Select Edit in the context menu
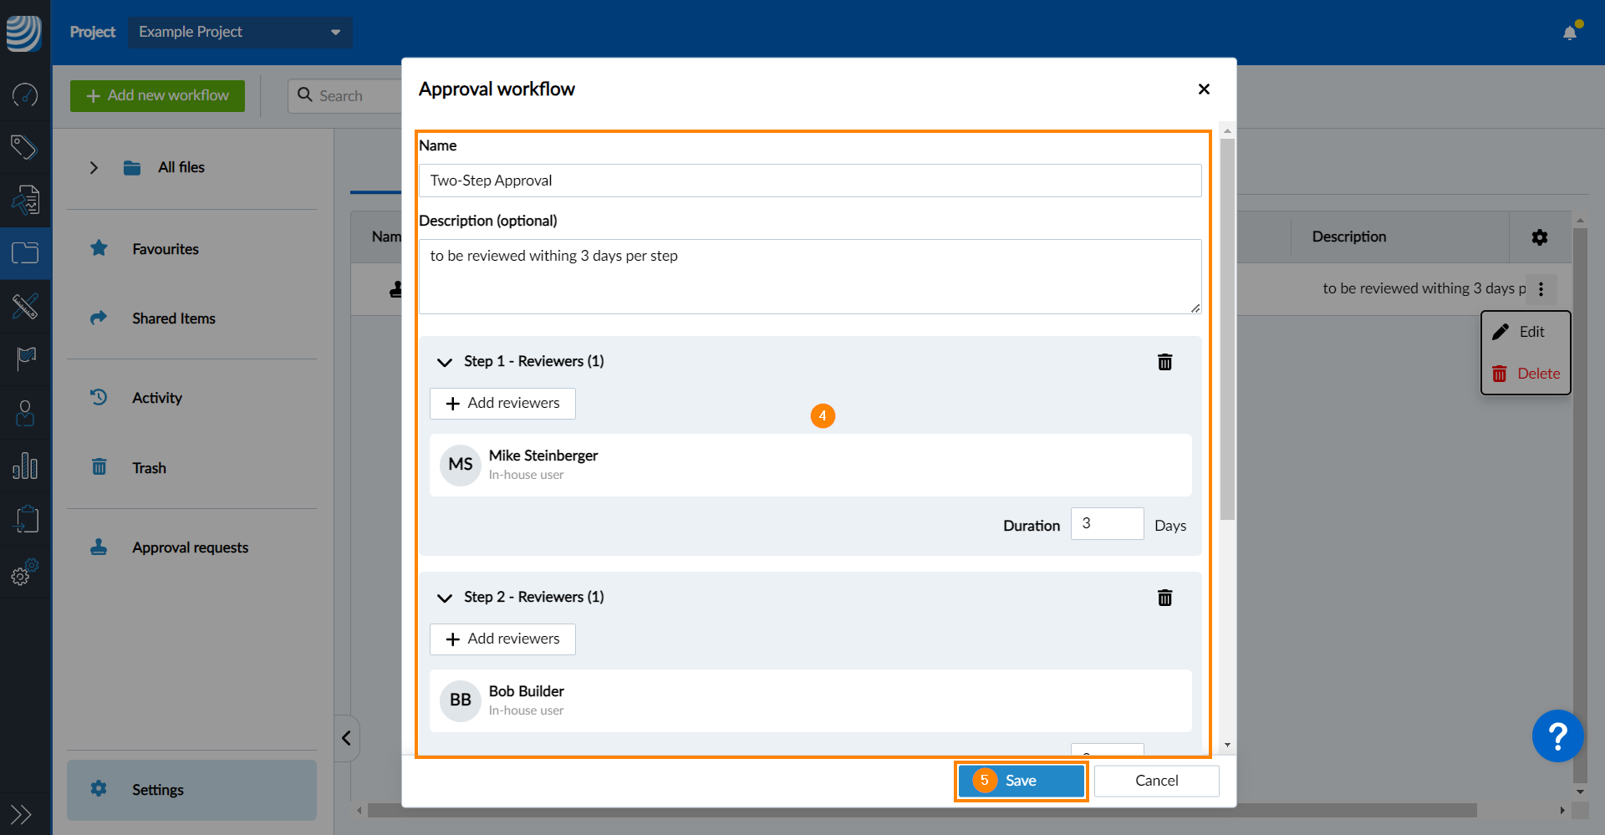The height and width of the screenshot is (835, 1605). (x=1526, y=332)
